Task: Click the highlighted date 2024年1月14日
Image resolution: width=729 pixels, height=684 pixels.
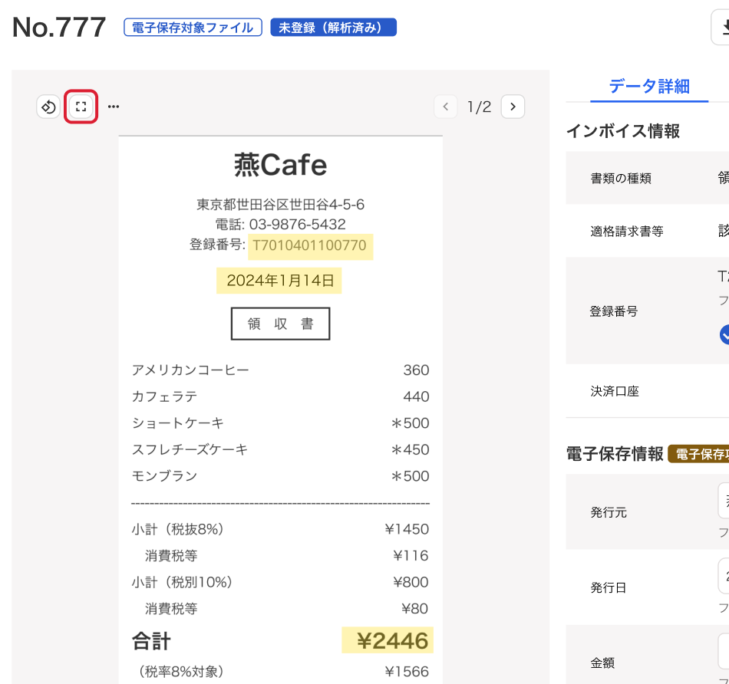Action: tap(280, 281)
